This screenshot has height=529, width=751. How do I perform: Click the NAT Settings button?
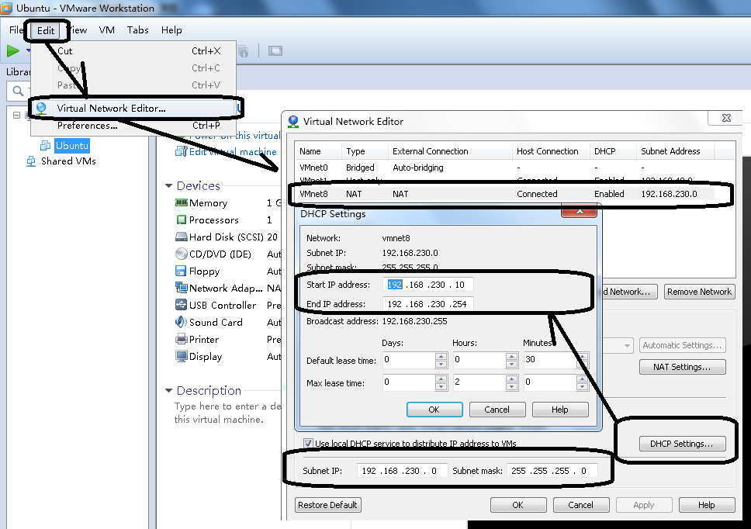(683, 367)
